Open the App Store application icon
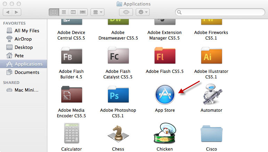This screenshot has height=152, width=268. tap(165, 94)
